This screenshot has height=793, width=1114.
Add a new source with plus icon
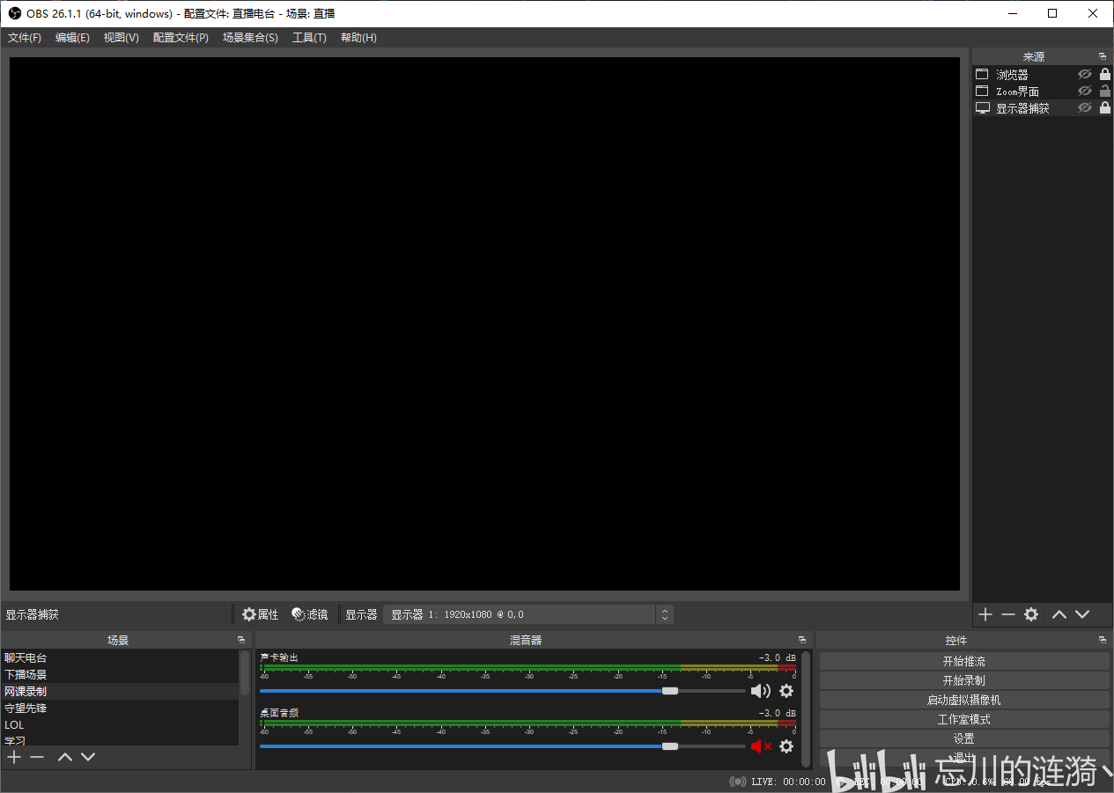(985, 614)
